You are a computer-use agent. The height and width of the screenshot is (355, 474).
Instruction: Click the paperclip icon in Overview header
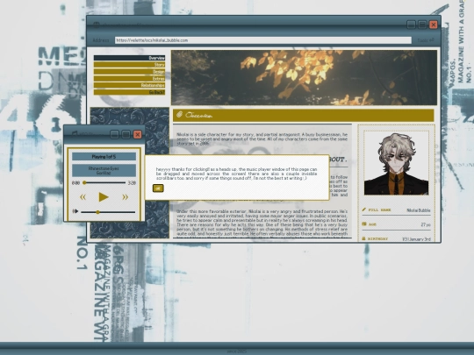pos(180,115)
